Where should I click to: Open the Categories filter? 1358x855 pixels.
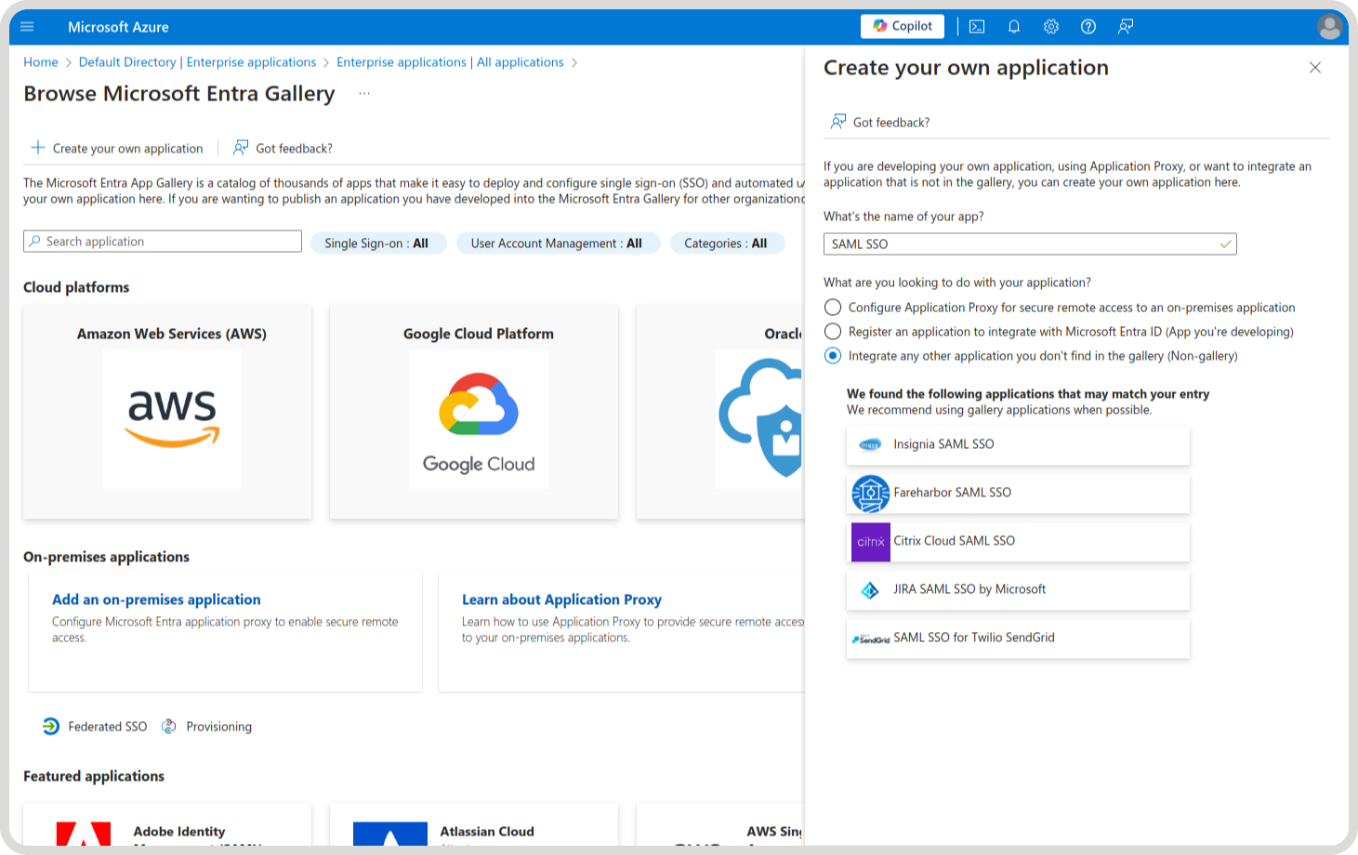click(727, 243)
